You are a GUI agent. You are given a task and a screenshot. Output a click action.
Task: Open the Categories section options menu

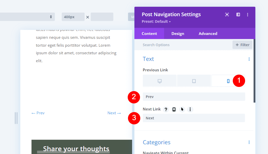249,142
